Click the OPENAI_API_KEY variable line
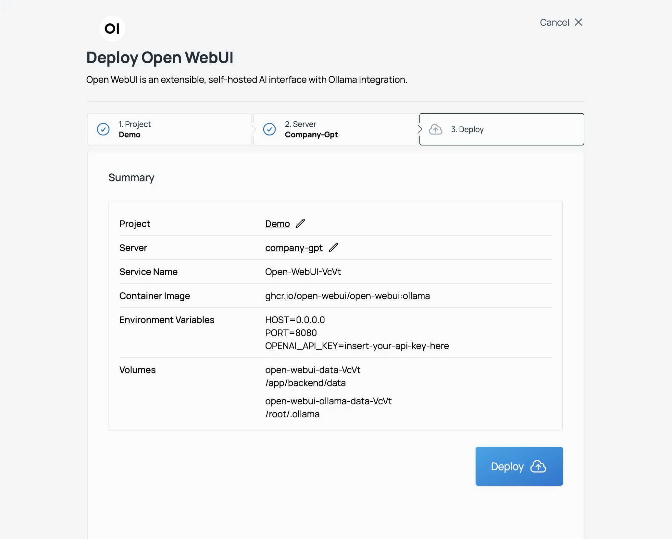Image resolution: width=672 pixels, height=539 pixels. (357, 346)
